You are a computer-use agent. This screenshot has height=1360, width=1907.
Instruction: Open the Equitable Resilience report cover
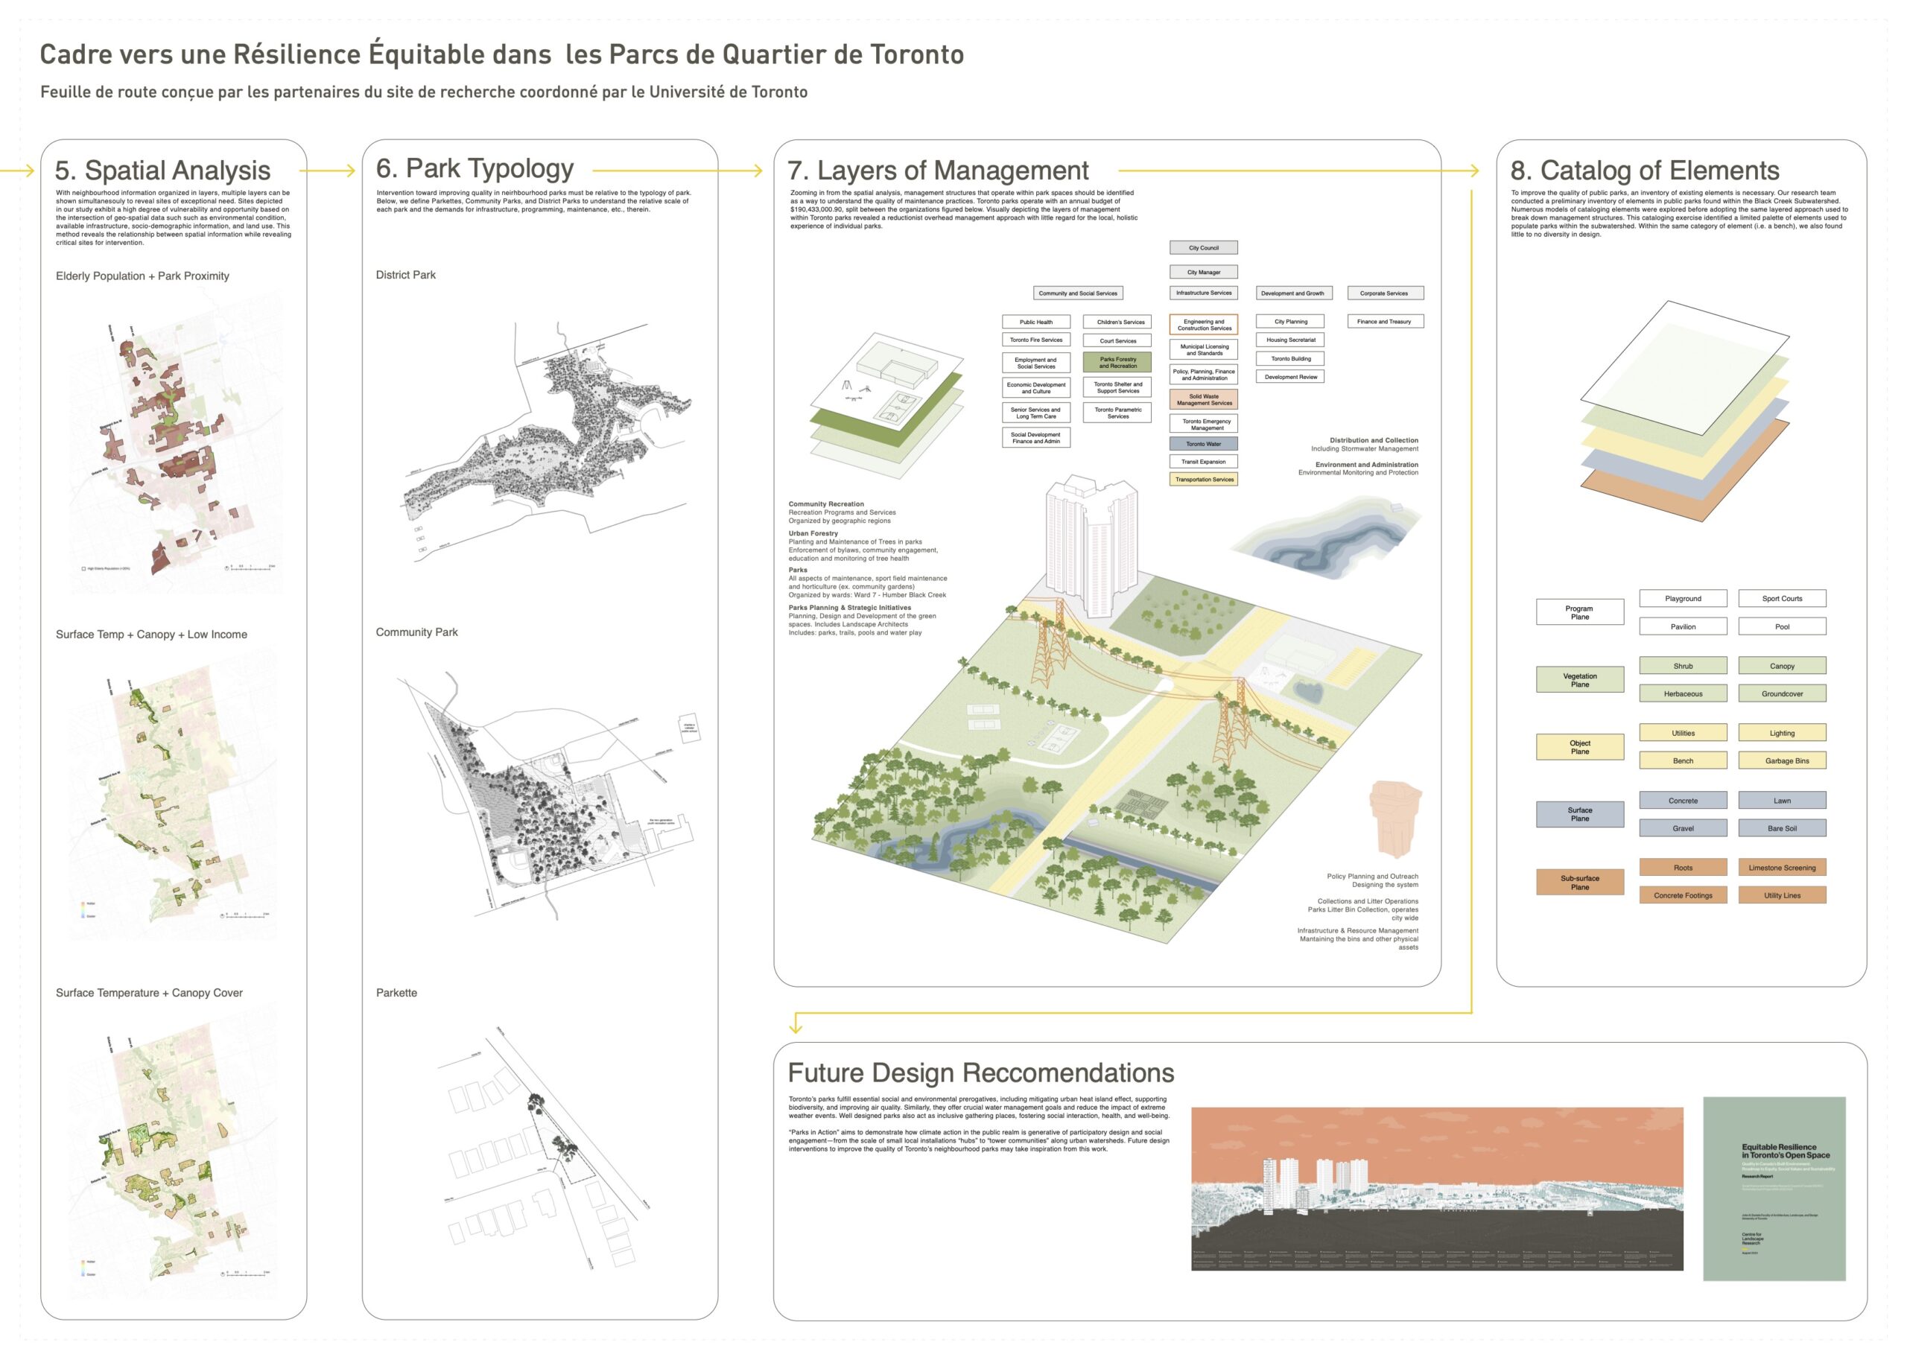[1774, 1189]
